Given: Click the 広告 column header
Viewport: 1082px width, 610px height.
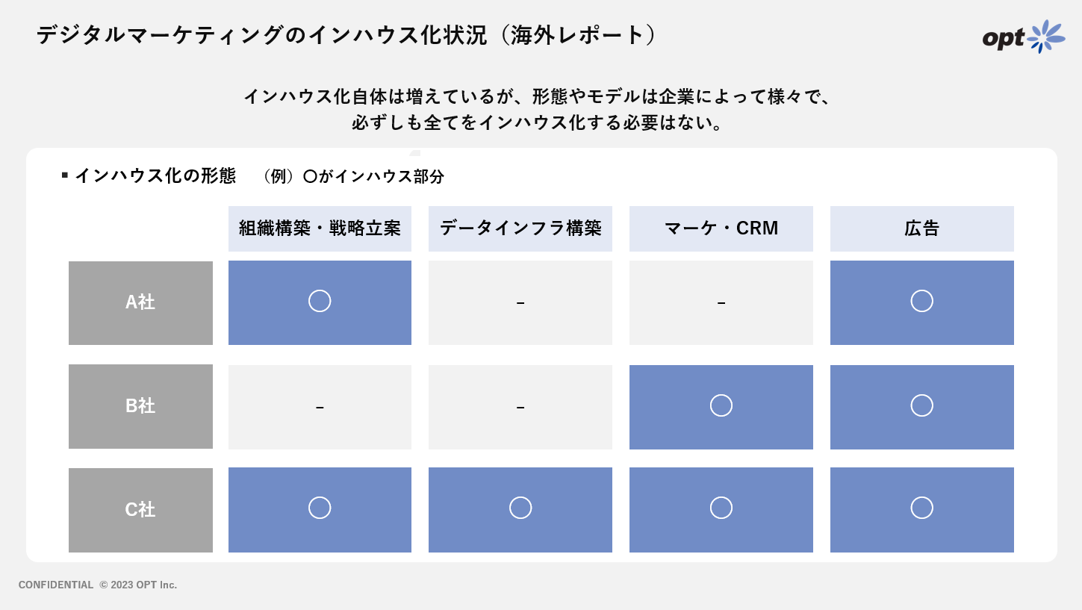Looking at the screenshot, I should point(922,228).
